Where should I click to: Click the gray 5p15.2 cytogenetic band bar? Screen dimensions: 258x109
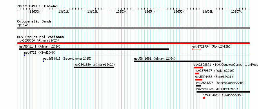(x=134, y=28)
